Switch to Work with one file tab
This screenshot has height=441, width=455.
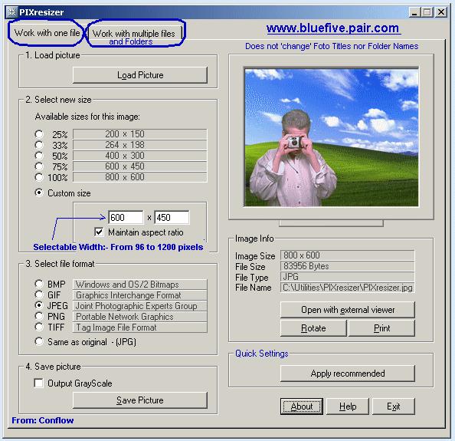pos(47,33)
